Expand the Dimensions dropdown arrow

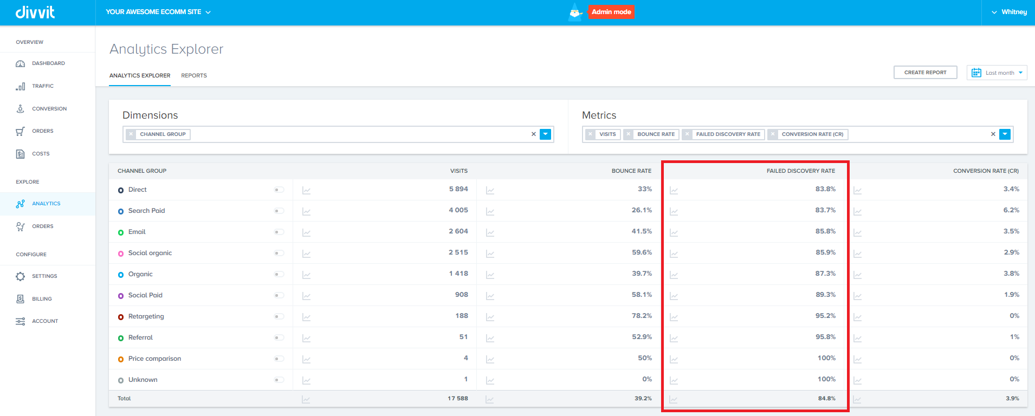click(546, 134)
